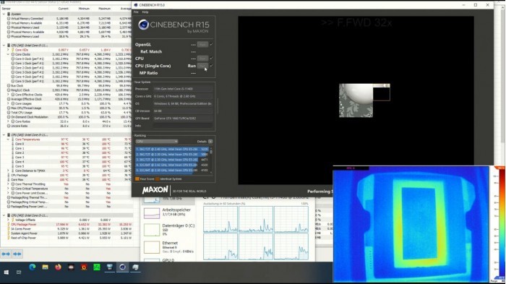506x284 pixels.
Task: Toggle the OpenGL test checkbox
Action: coord(211,44)
